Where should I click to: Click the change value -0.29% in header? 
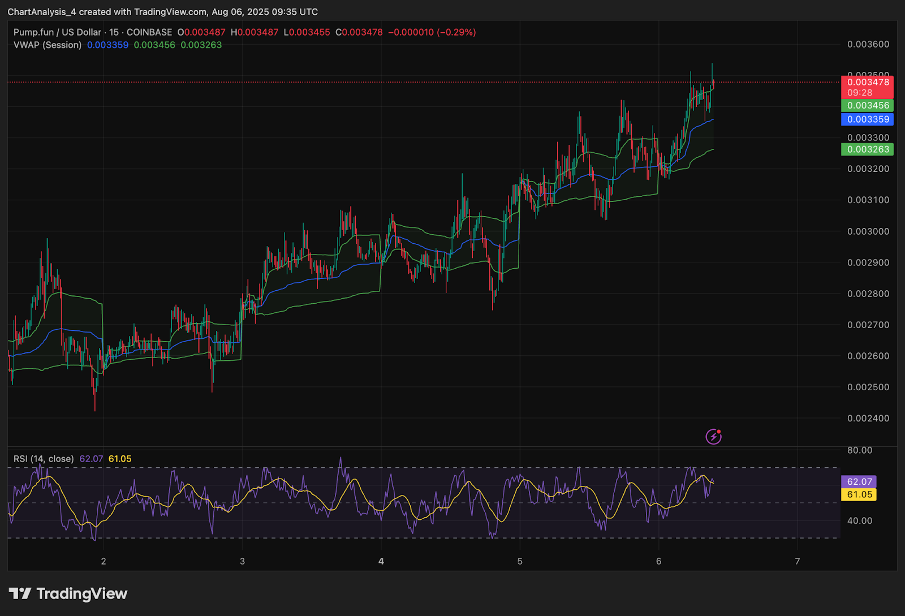[456, 32]
